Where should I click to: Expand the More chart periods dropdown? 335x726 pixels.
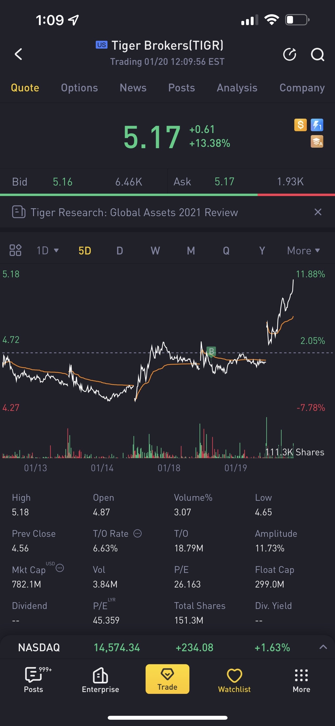tap(303, 251)
